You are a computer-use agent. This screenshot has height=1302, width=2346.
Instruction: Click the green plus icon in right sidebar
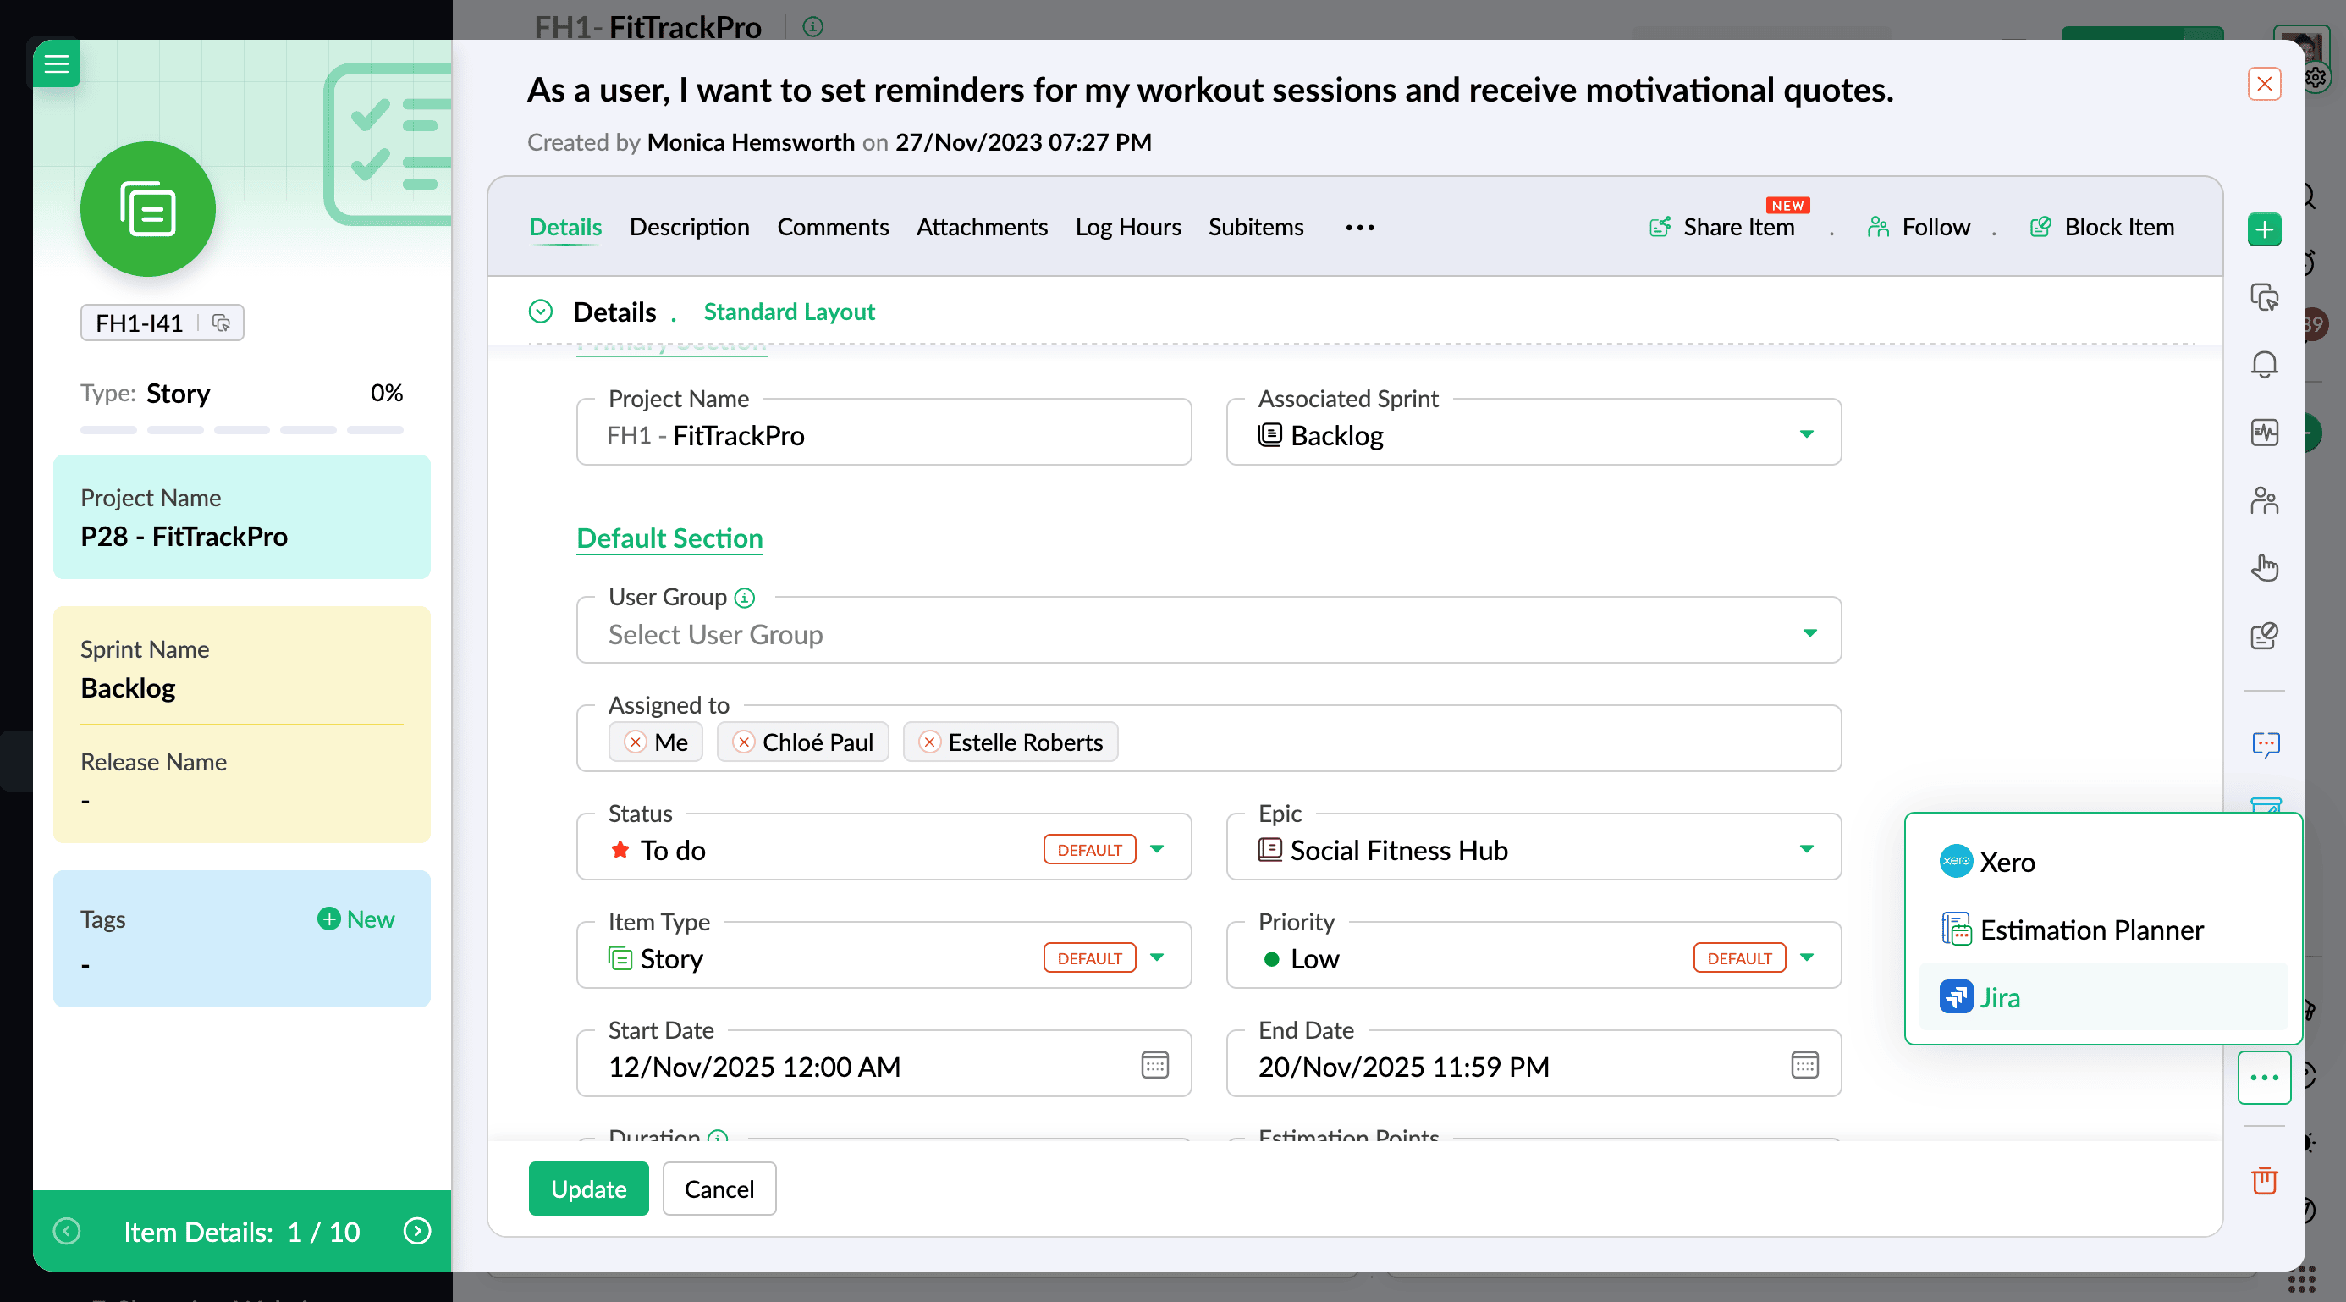pos(2264,229)
